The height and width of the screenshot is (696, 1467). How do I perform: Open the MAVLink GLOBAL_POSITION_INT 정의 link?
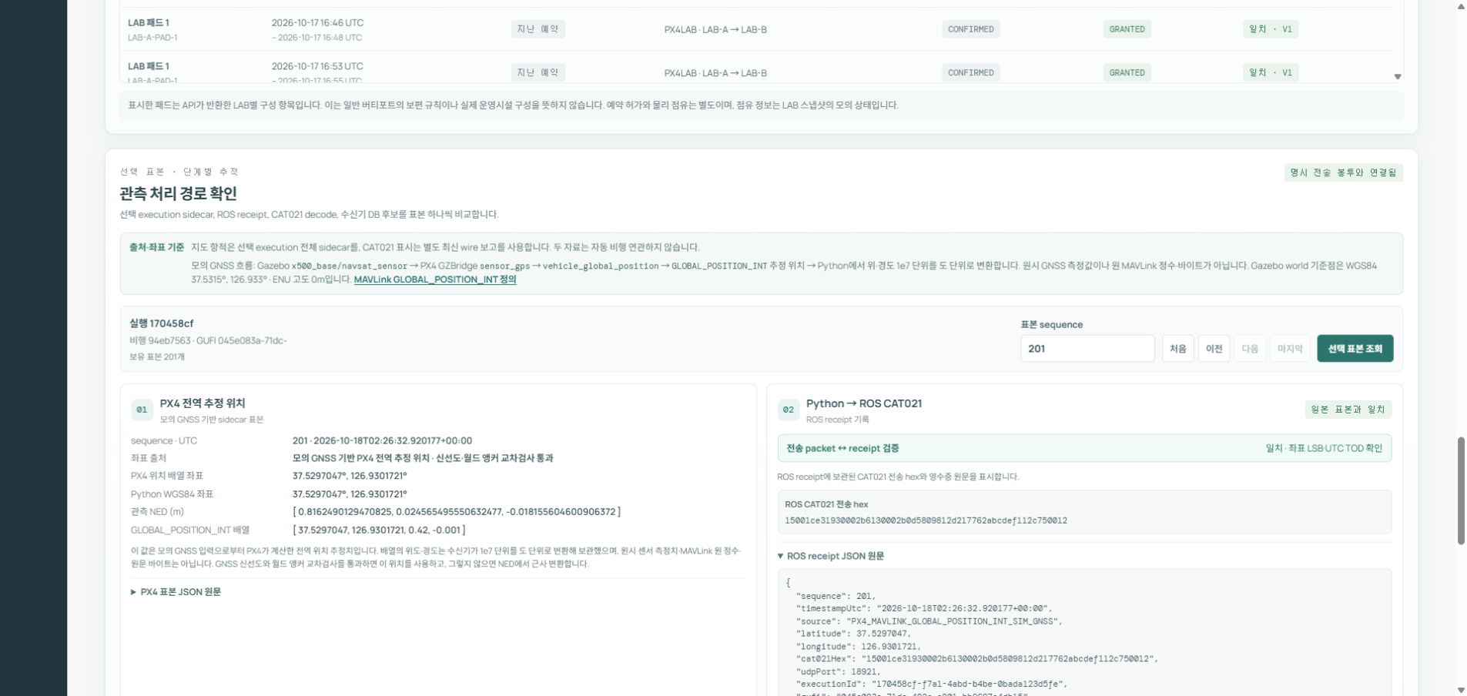click(435, 279)
